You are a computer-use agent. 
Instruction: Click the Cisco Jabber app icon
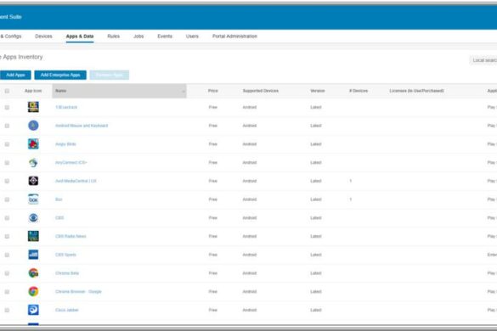pyautogui.click(x=33, y=310)
